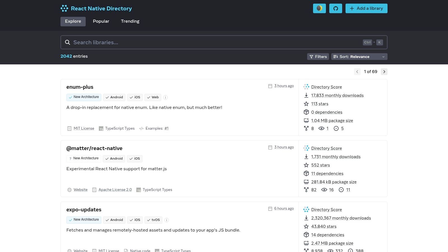Click the download icon for enum-plus
Viewport: 448px width, 252px height.
tap(306, 95)
